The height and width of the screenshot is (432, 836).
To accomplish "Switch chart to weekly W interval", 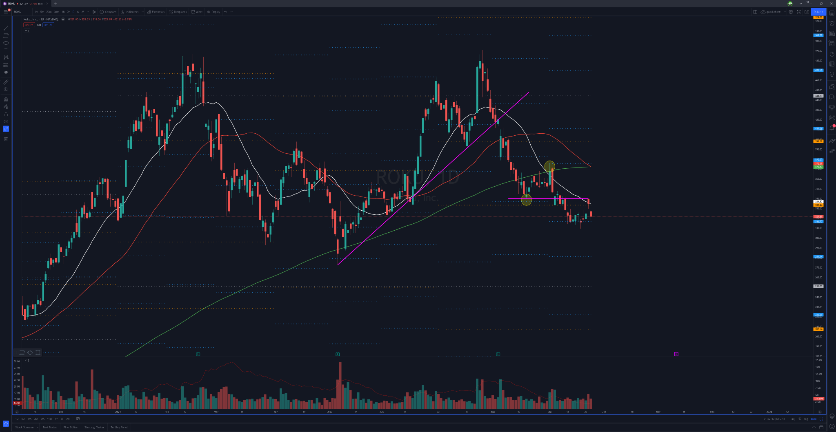I will click(78, 12).
